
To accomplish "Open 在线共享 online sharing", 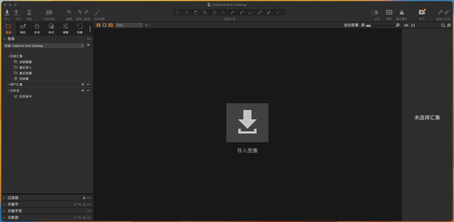I will 49,13.
